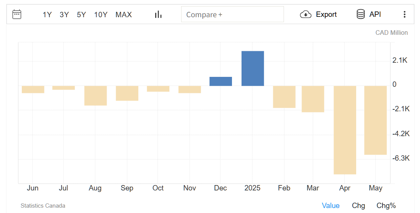This screenshot has width=420, height=213.
Task: Click the -6.3K axis label
Action: pyautogui.click(x=401, y=158)
